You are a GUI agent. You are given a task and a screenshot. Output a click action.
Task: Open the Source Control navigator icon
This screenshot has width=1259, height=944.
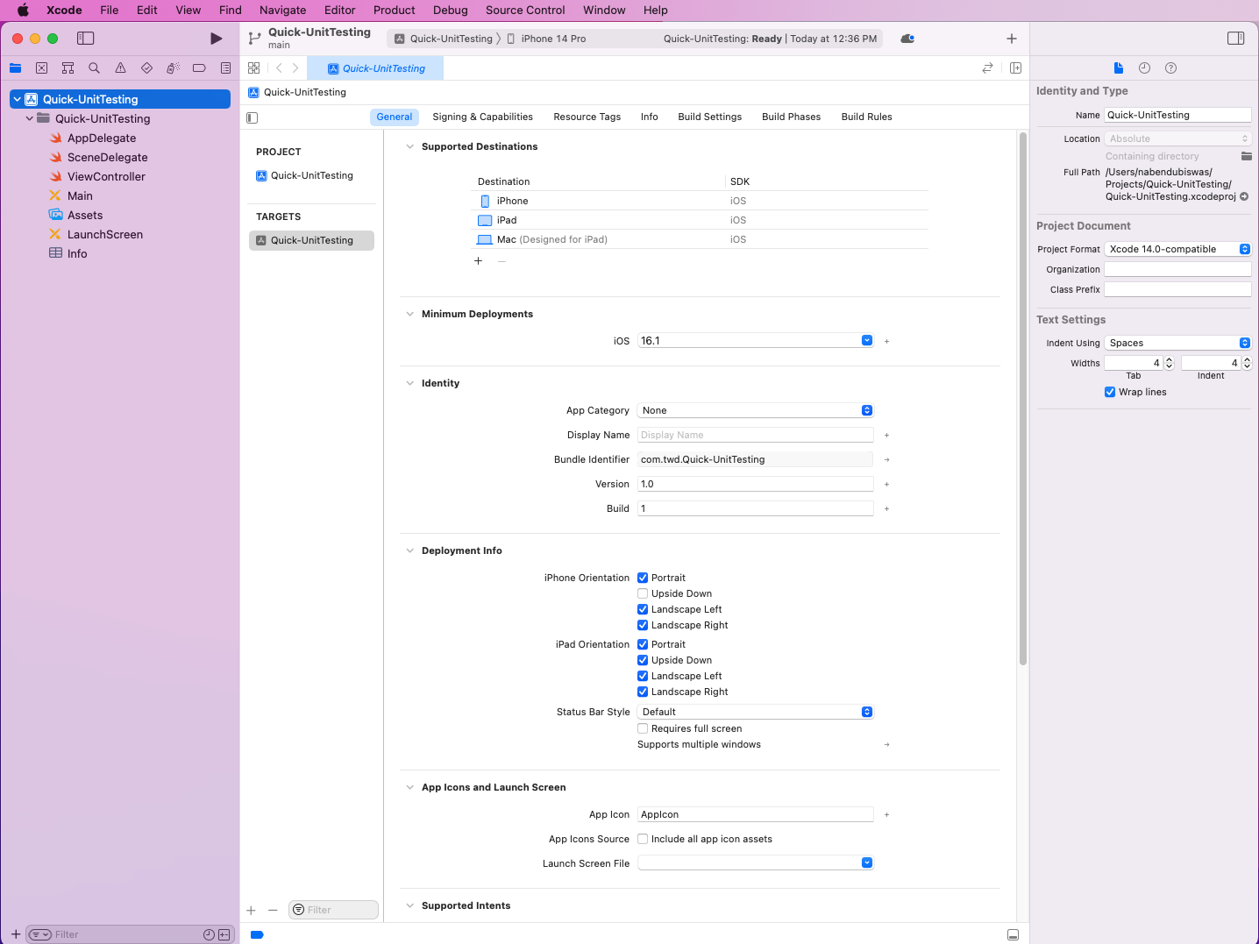41,68
